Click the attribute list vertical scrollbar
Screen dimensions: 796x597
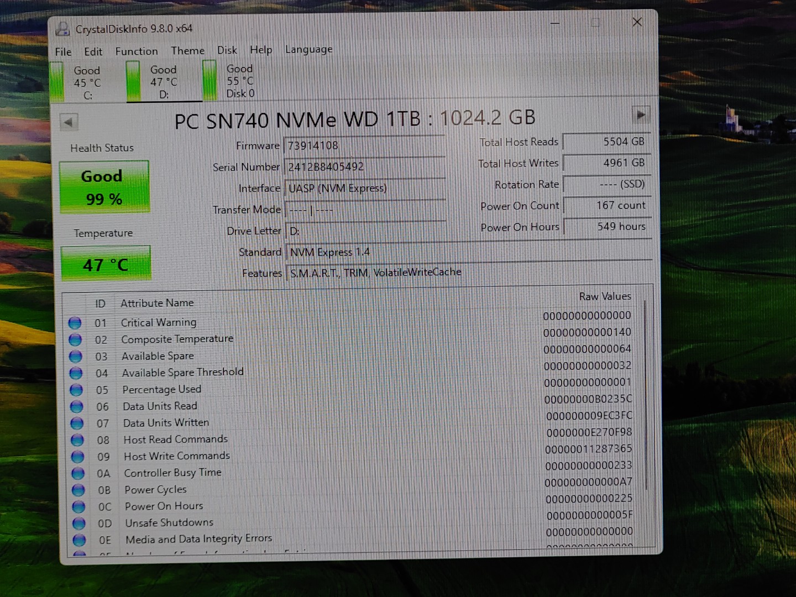(645, 395)
